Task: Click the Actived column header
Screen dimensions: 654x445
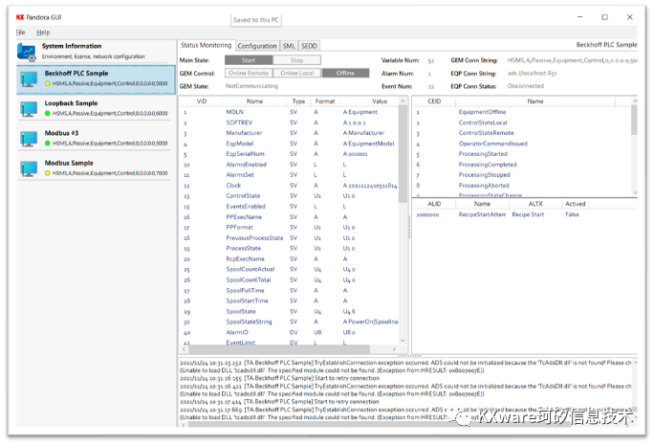Action: coord(576,204)
